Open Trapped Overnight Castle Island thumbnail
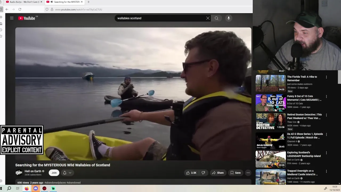 tap(271, 177)
